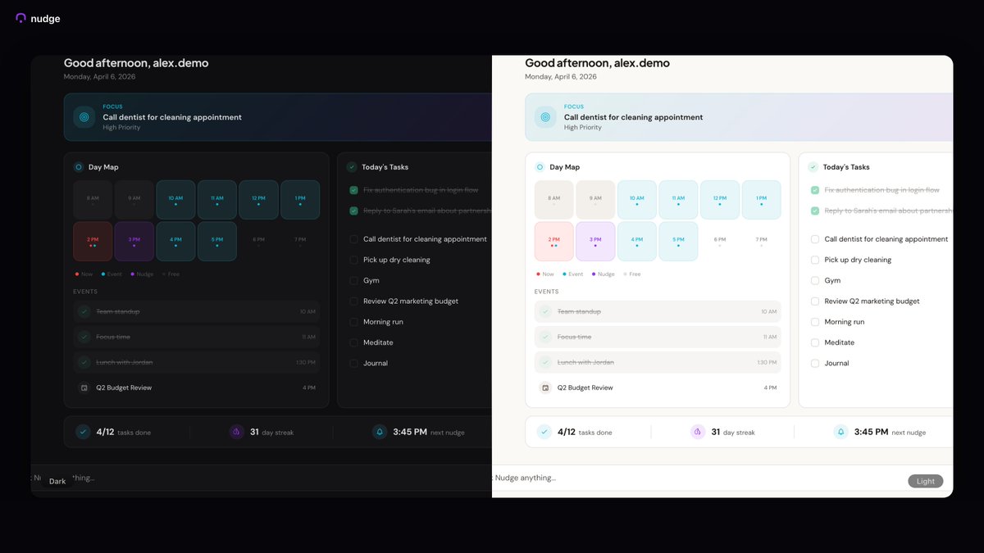This screenshot has width=984, height=553.
Task: Click day streak flame icon in light panel
Action: click(x=698, y=432)
